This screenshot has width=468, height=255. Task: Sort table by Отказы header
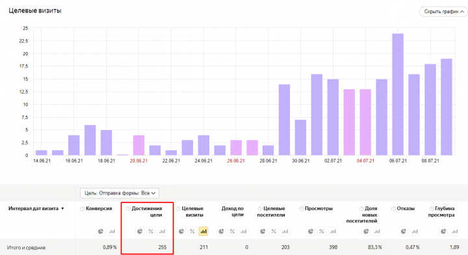pyautogui.click(x=406, y=209)
